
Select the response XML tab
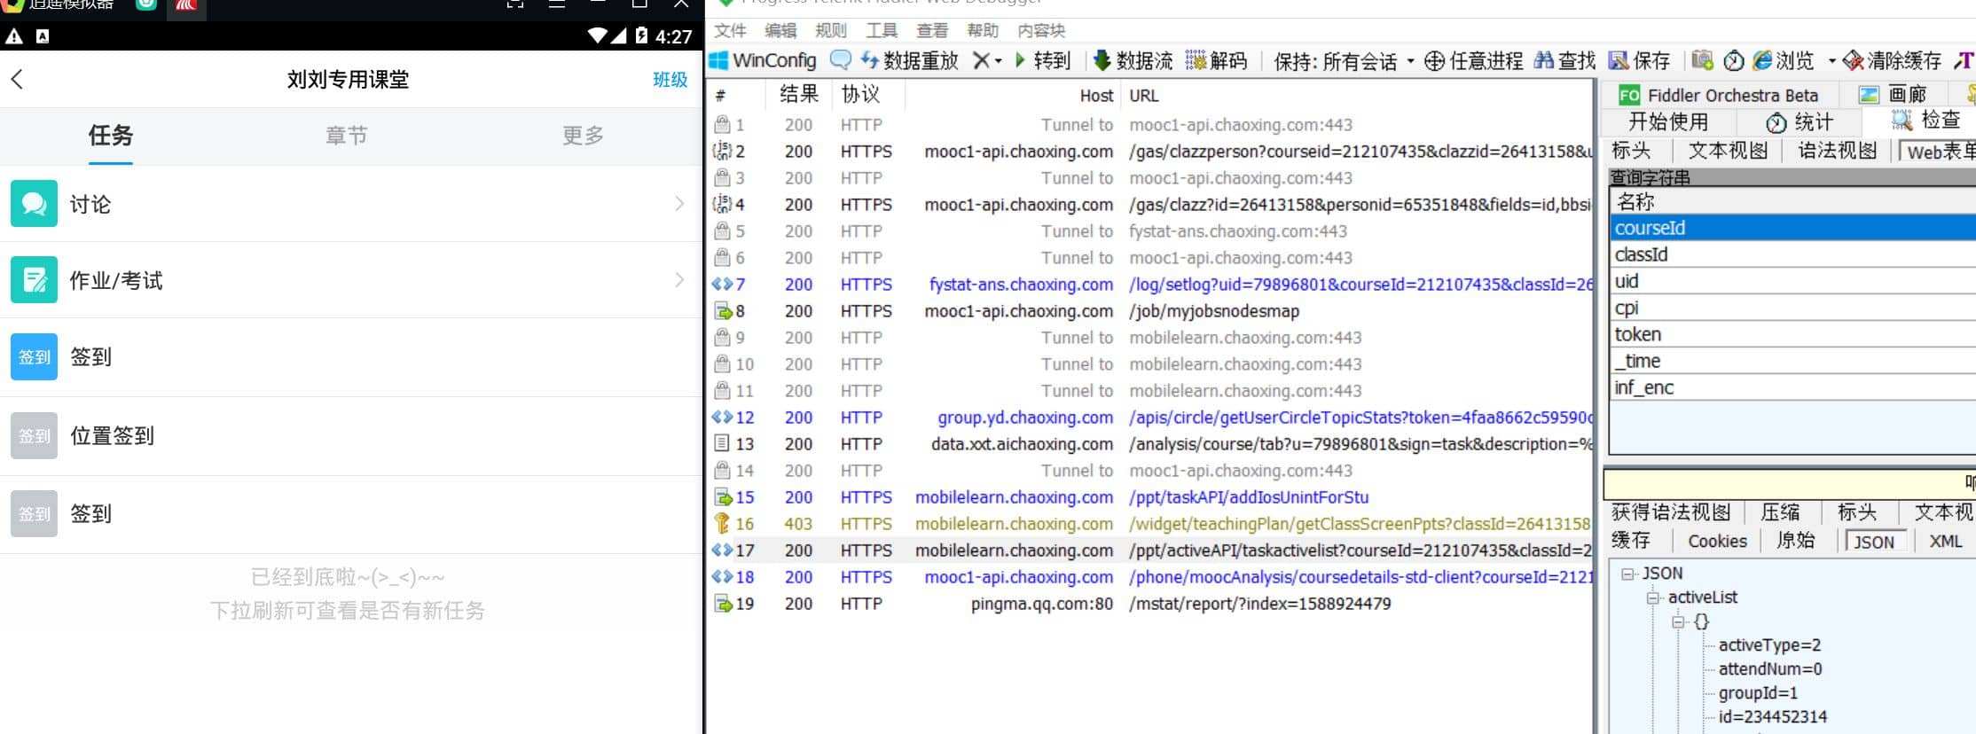point(1946,541)
